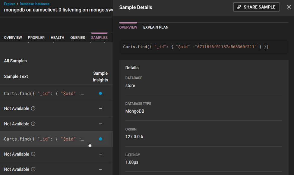Click the link icon in Share Sample

click(239, 7)
